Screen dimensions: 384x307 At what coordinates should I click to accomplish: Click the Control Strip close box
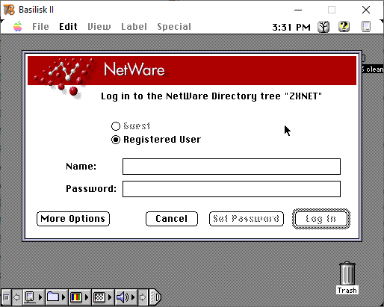6,297
